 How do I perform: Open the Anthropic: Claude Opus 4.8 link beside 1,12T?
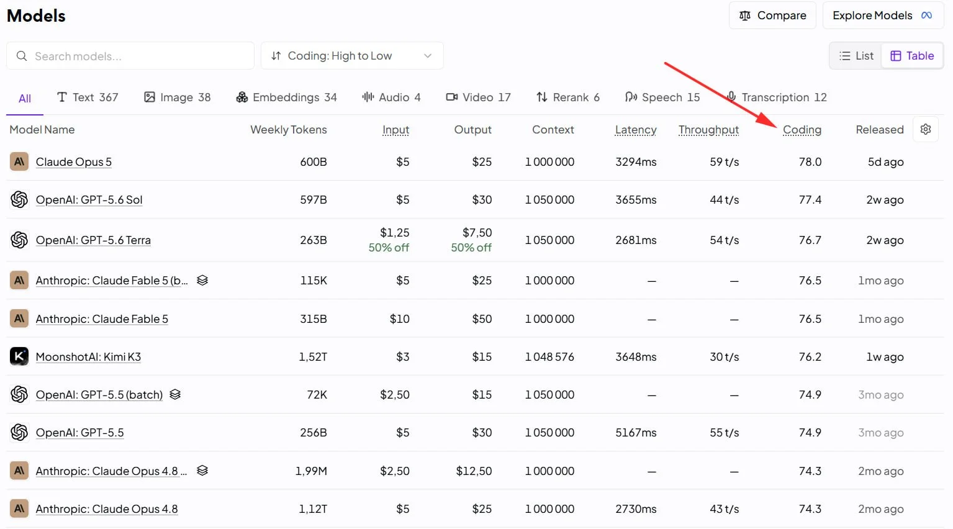[x=107, y=509]
